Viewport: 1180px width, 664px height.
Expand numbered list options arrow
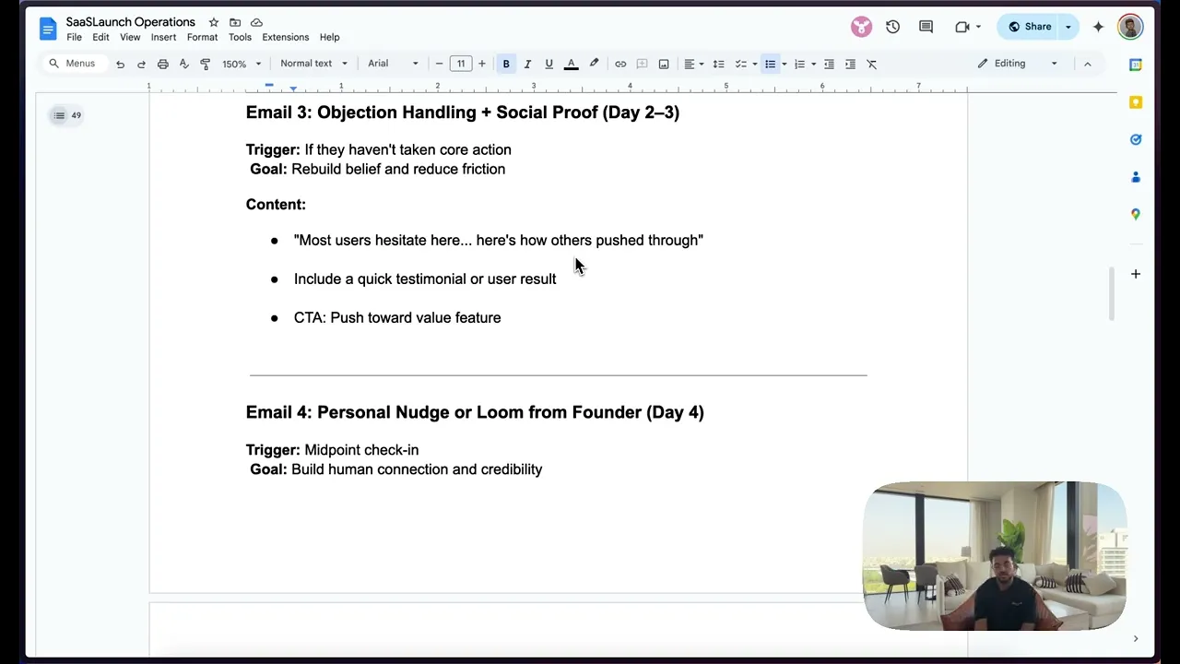click(x=813, y=64)
